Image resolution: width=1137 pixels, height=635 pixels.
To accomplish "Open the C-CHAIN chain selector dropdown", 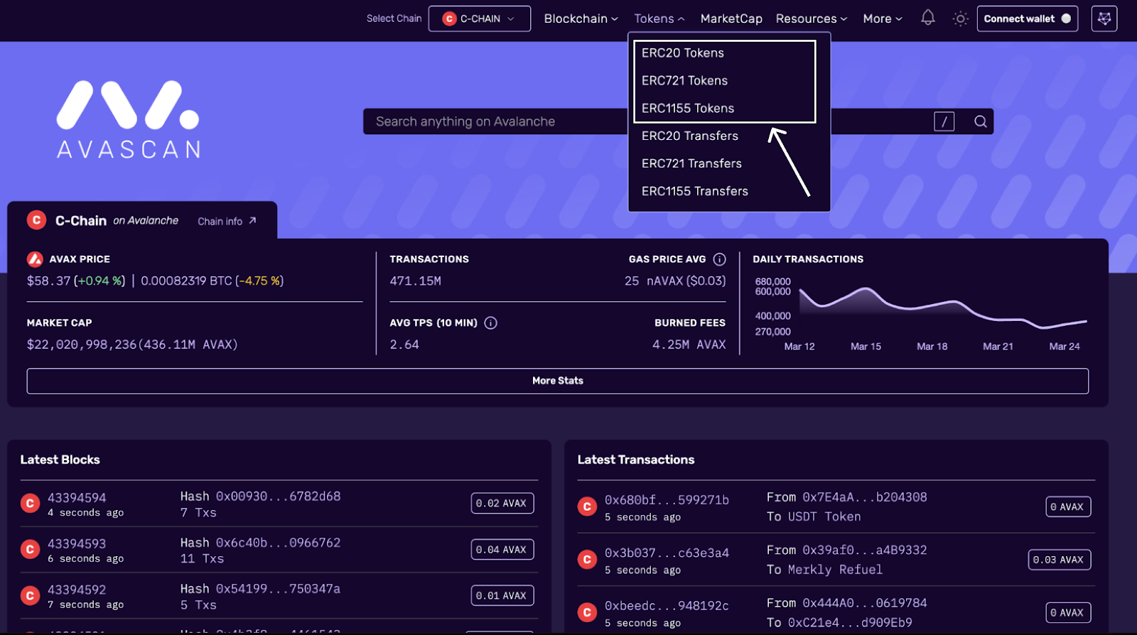I will (480, 18).
